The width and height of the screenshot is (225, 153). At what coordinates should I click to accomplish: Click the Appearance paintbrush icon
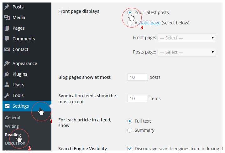pyautogui.click(x=7, y=64)
